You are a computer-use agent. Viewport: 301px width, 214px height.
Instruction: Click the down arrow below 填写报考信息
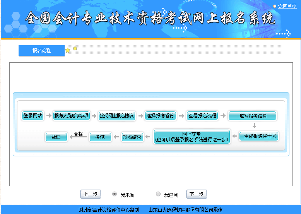pos(254,126)
